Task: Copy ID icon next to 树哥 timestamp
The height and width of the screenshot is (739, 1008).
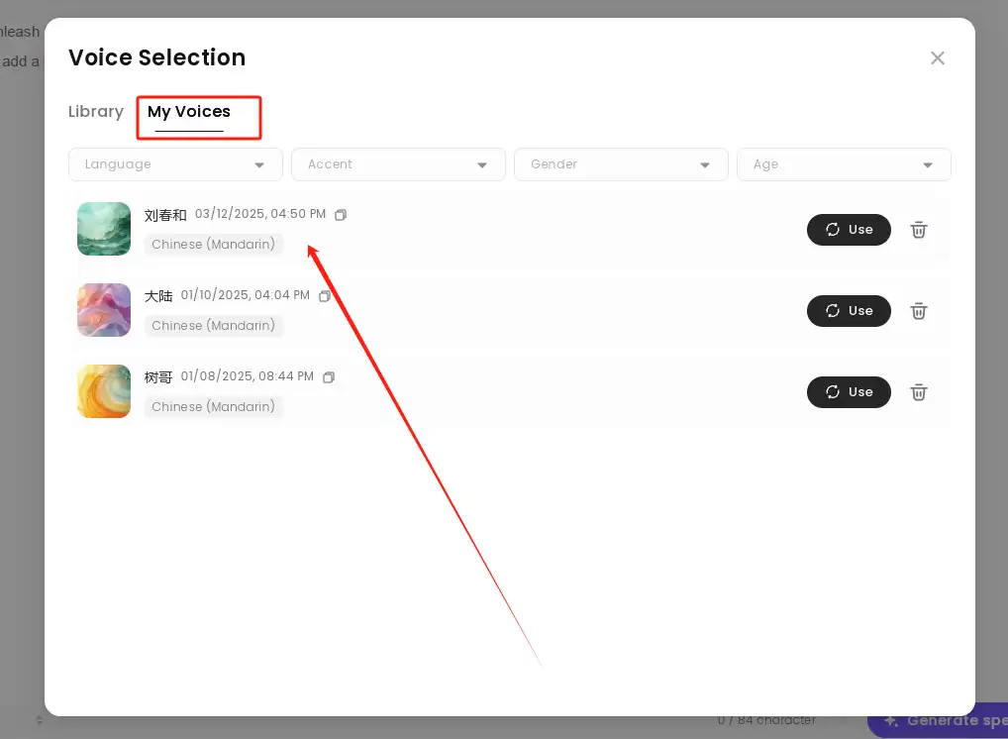Action: point(329,377)
